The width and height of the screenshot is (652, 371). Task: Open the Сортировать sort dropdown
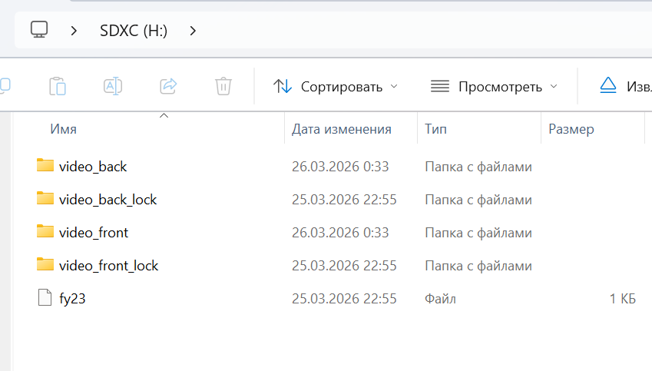pyautogui.click(x=336, y=87)
